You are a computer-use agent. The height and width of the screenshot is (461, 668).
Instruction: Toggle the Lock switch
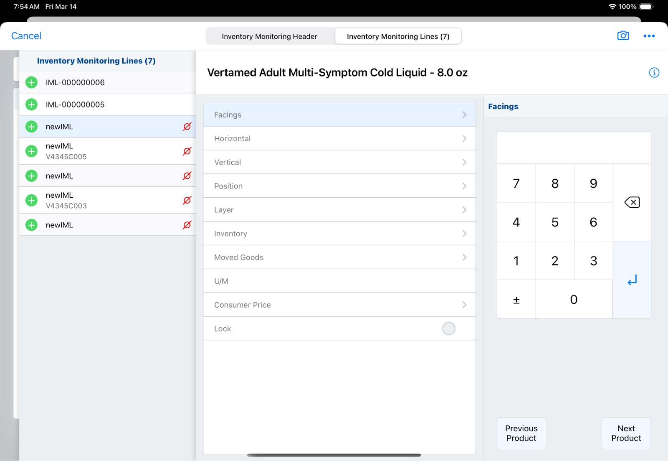tap(448, 329)
